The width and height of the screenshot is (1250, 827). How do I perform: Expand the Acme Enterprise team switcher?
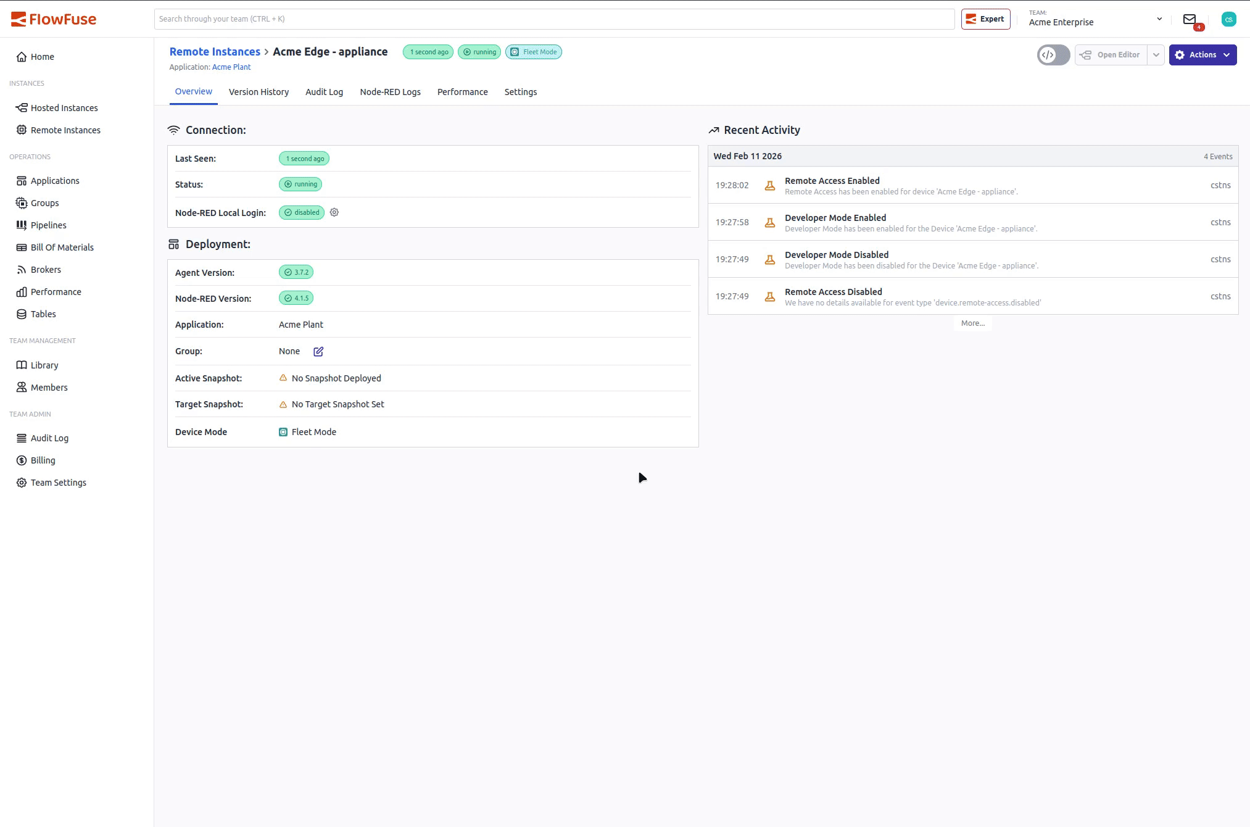click(1159, 19)
